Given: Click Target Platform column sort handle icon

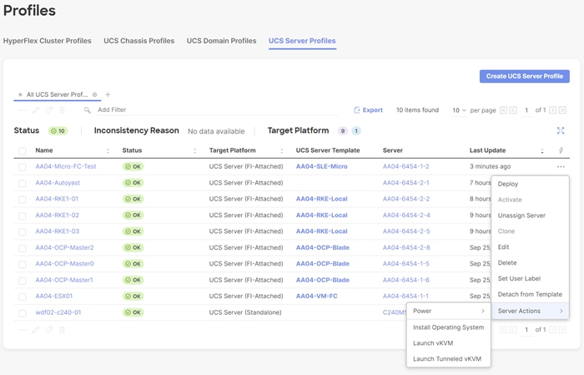Looking at the screenshot, I should point(282,150).
